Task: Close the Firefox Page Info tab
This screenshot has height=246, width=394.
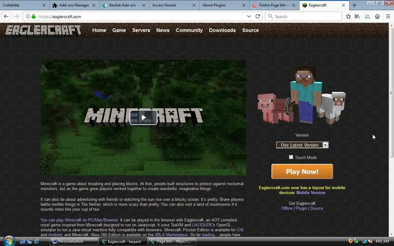Action: (294, 5)
